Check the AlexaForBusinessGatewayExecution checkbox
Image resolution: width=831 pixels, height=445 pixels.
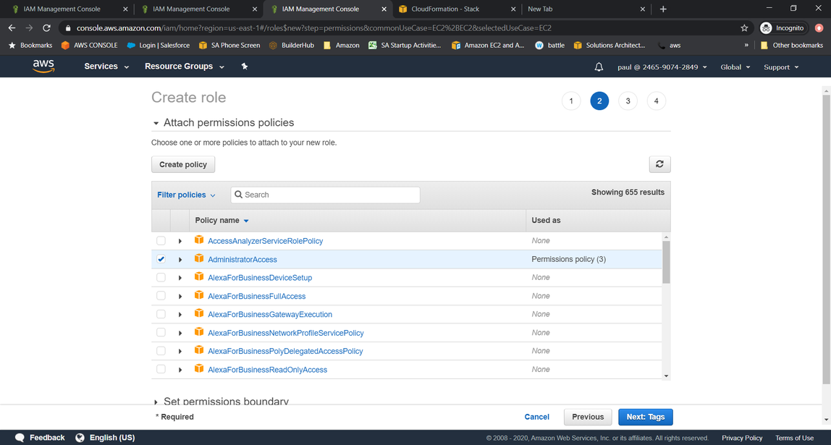click(x=161, y=314)
